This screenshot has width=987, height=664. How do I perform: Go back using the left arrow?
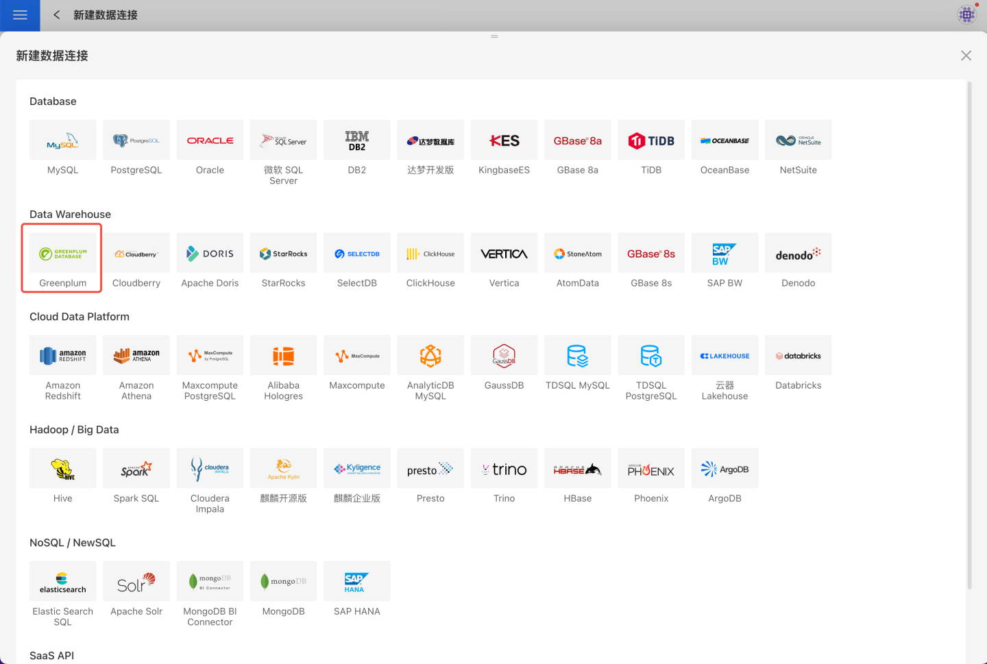tap(57, 15)
